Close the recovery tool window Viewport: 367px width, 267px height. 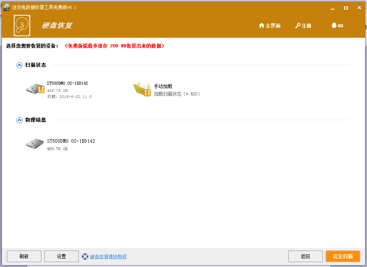359,8
